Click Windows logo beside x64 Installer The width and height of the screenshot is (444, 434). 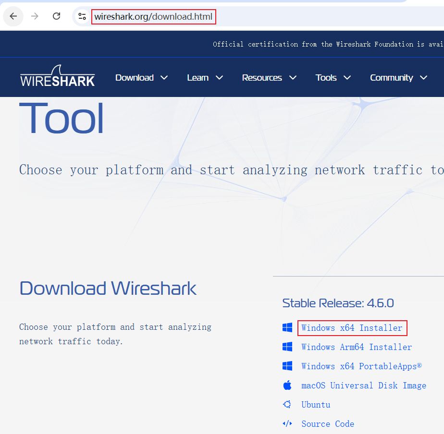(287, 328)
